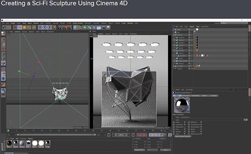Image resolution: width=251 pixels, height=154 pixels.
Task: Click Render View clapperboard icon
Action: click(x=60, y=27)
